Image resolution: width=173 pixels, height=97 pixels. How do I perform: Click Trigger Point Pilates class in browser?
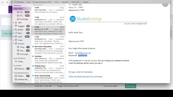click(68, 86)
